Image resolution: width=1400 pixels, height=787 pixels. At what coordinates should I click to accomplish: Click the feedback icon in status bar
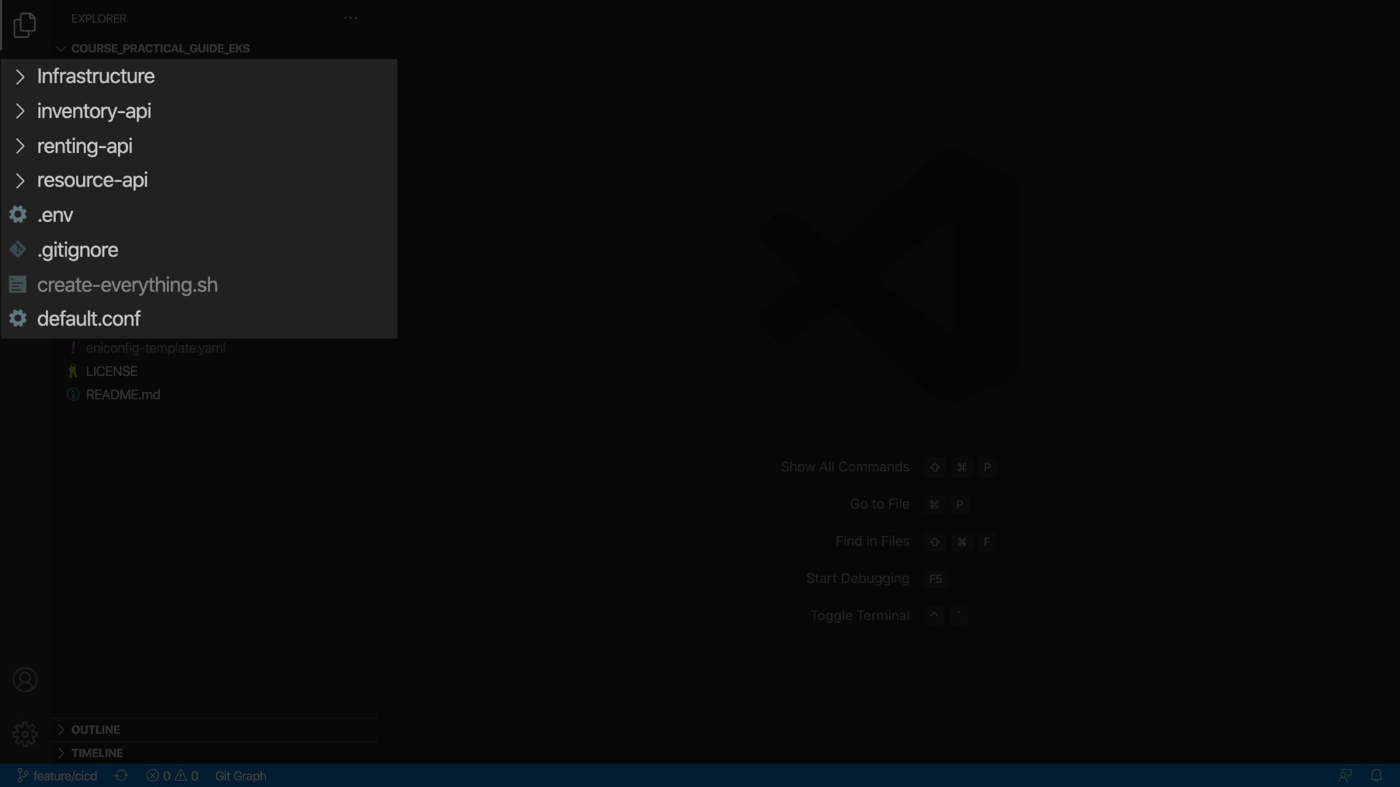click(x=1345, y=775)
